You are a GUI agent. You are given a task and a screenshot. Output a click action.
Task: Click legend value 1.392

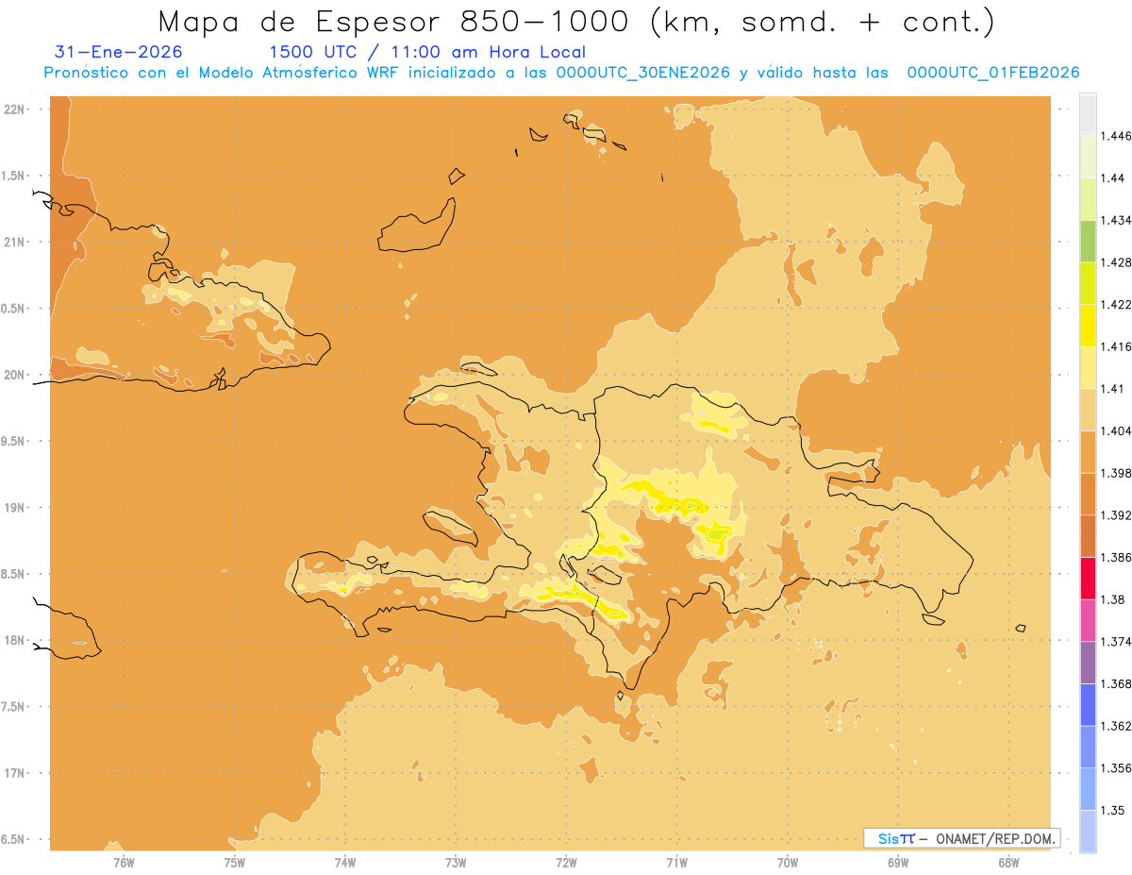1115,515
